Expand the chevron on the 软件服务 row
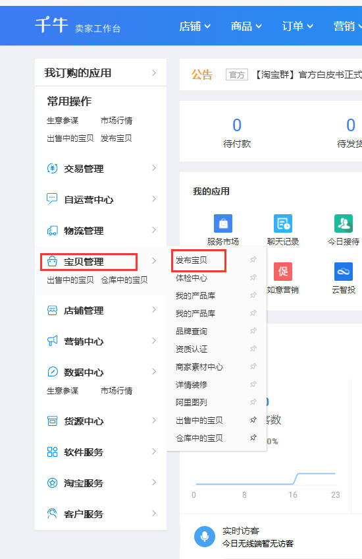 pos(154,452)
